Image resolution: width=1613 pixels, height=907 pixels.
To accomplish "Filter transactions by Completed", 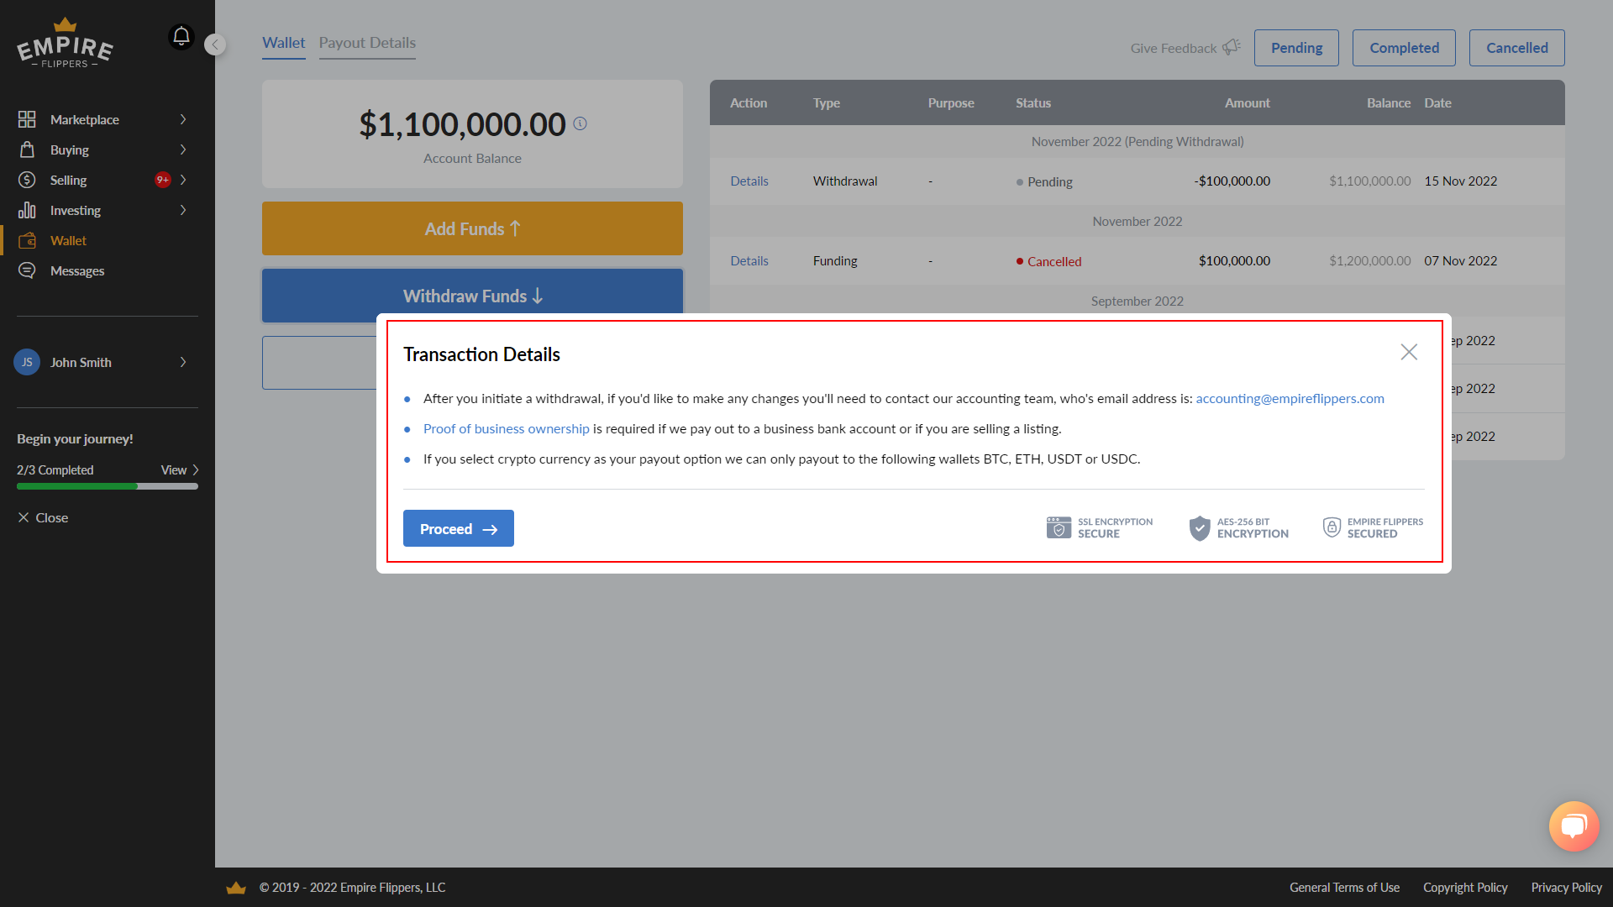I will (x=1405, y=48).
